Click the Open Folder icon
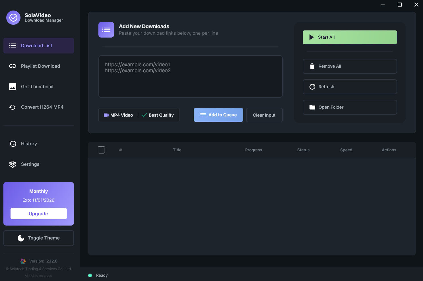This screenshot has width=423, height=281. tap(312, 107)
